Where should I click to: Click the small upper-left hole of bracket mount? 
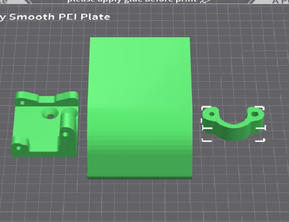(x=22, y=103)
